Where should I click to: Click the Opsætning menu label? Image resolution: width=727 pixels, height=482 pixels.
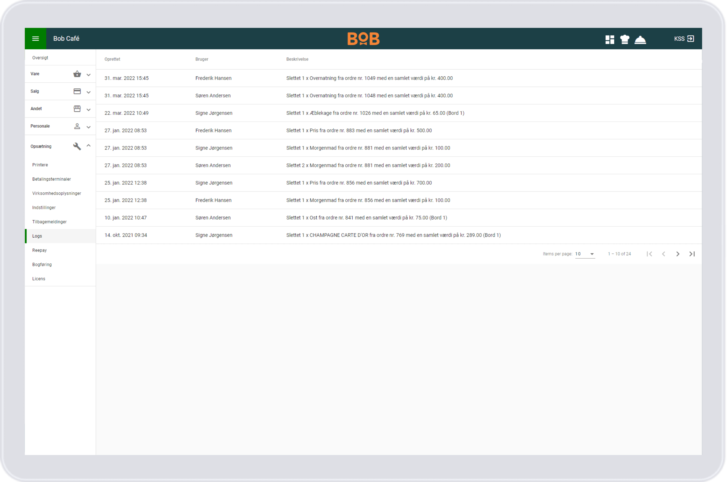(x=41, y=147)
